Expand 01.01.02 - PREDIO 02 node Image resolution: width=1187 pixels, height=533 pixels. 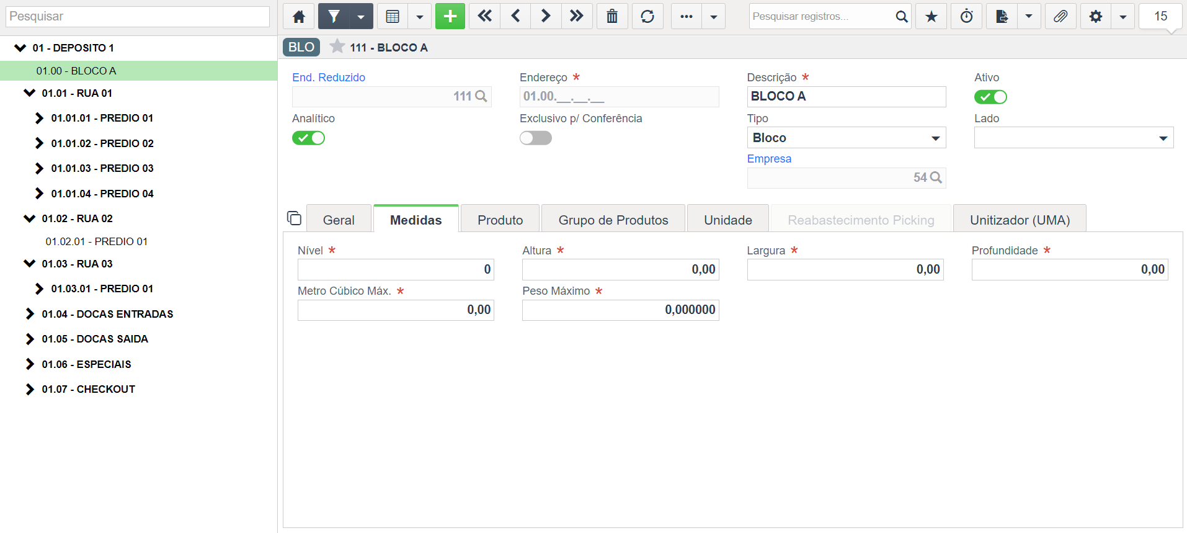[39, 143]
